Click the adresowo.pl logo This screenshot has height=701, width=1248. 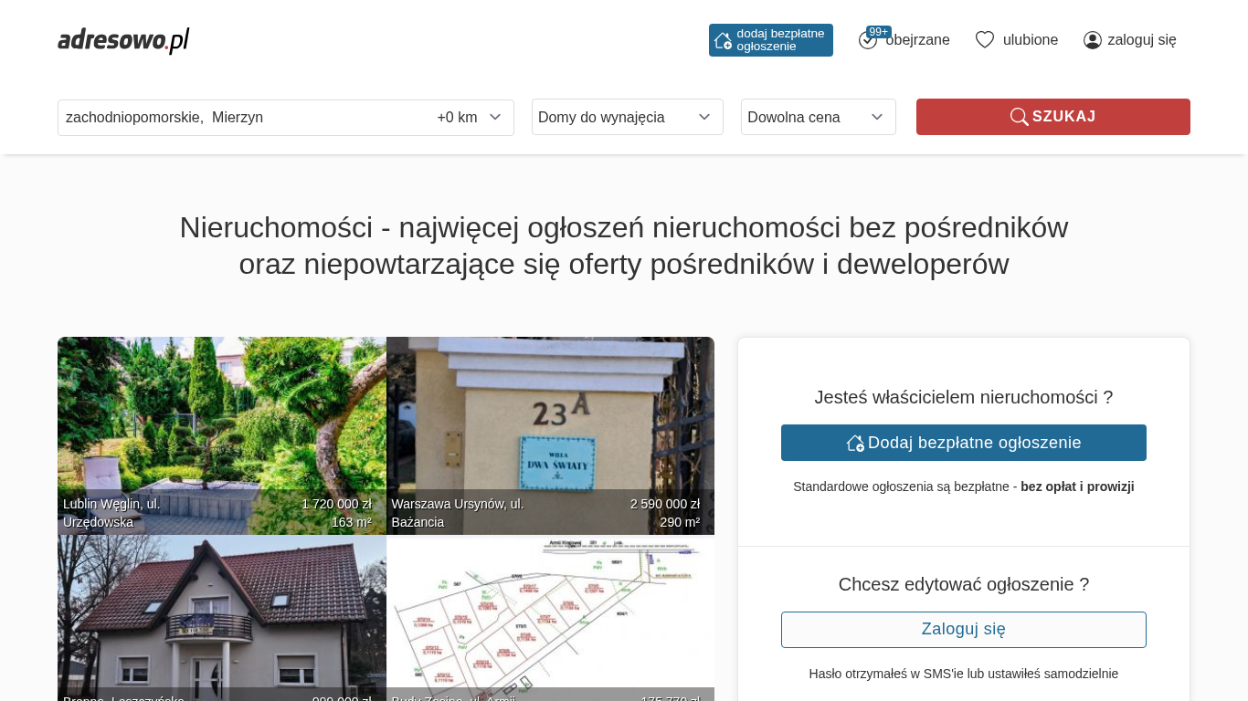[123, 40]
